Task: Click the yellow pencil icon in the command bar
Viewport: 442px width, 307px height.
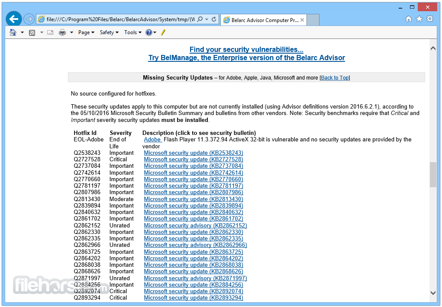Action: pos(163,32)
